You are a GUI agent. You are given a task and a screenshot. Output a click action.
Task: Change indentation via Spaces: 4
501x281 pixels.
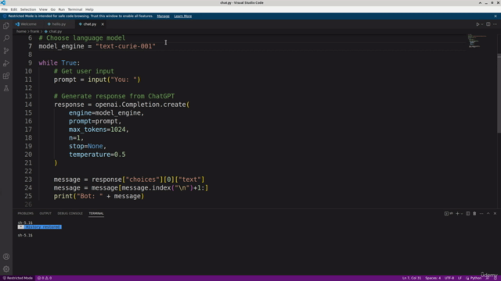point(433,278)
